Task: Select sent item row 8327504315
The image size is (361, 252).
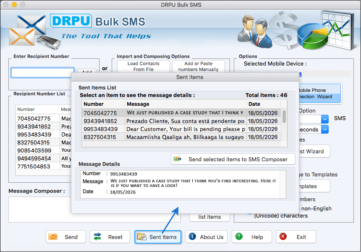Action: point(181,137)
